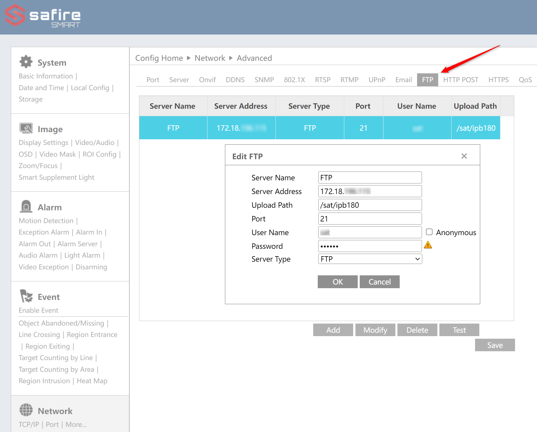Screen dimensions: 537x432
Task: Open the Email tab
Action: (403, 80)
